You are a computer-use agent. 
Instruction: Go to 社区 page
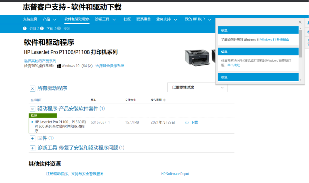tap(127, 19)
